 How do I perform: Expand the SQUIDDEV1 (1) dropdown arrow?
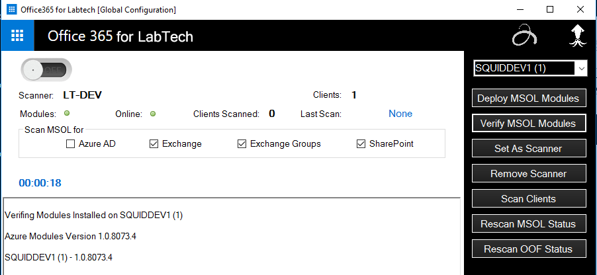581,69
